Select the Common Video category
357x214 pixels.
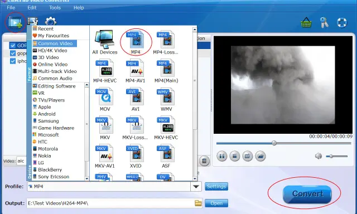[55, 43]
